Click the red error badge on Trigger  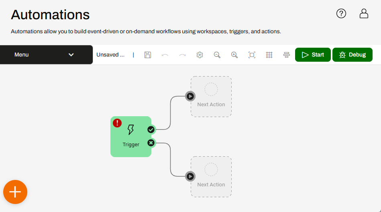pos(117,123)
